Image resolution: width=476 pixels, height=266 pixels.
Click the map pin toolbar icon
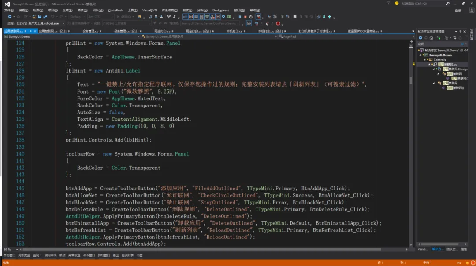click(223, 17)
